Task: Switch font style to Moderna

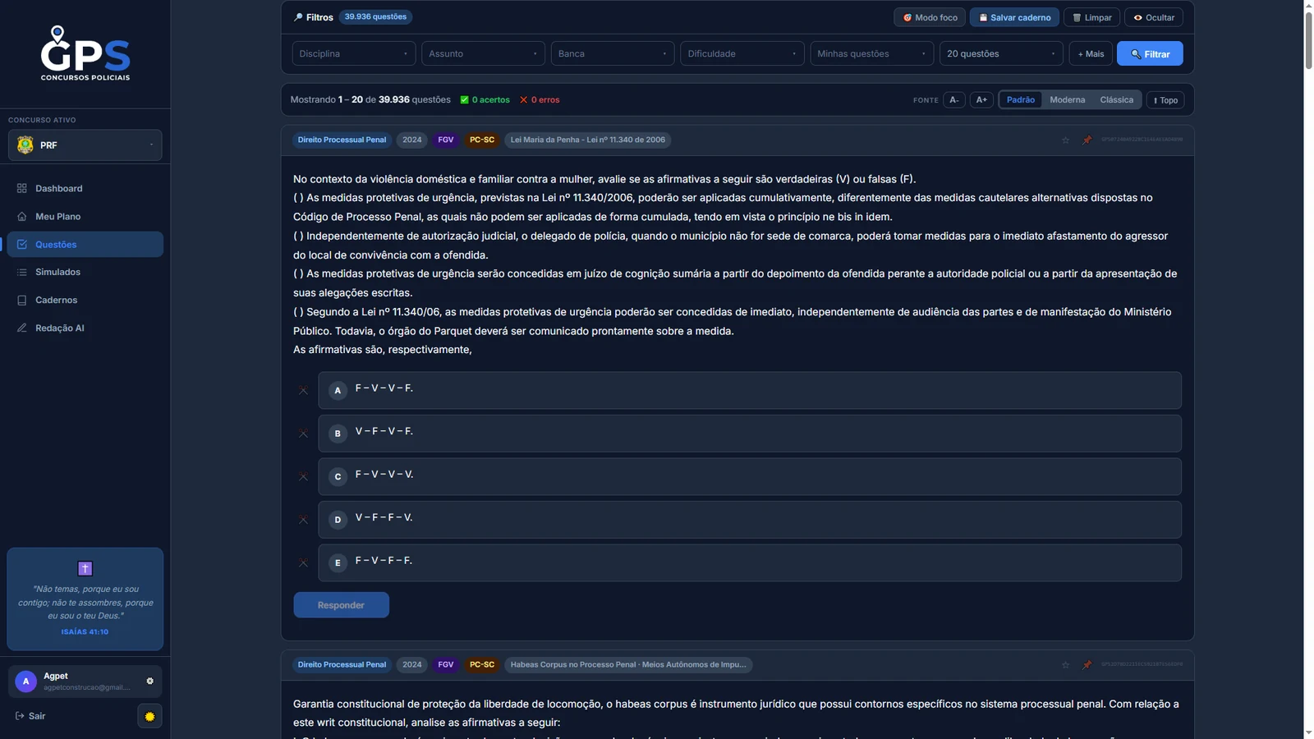Action: (x=1068, y=100)
